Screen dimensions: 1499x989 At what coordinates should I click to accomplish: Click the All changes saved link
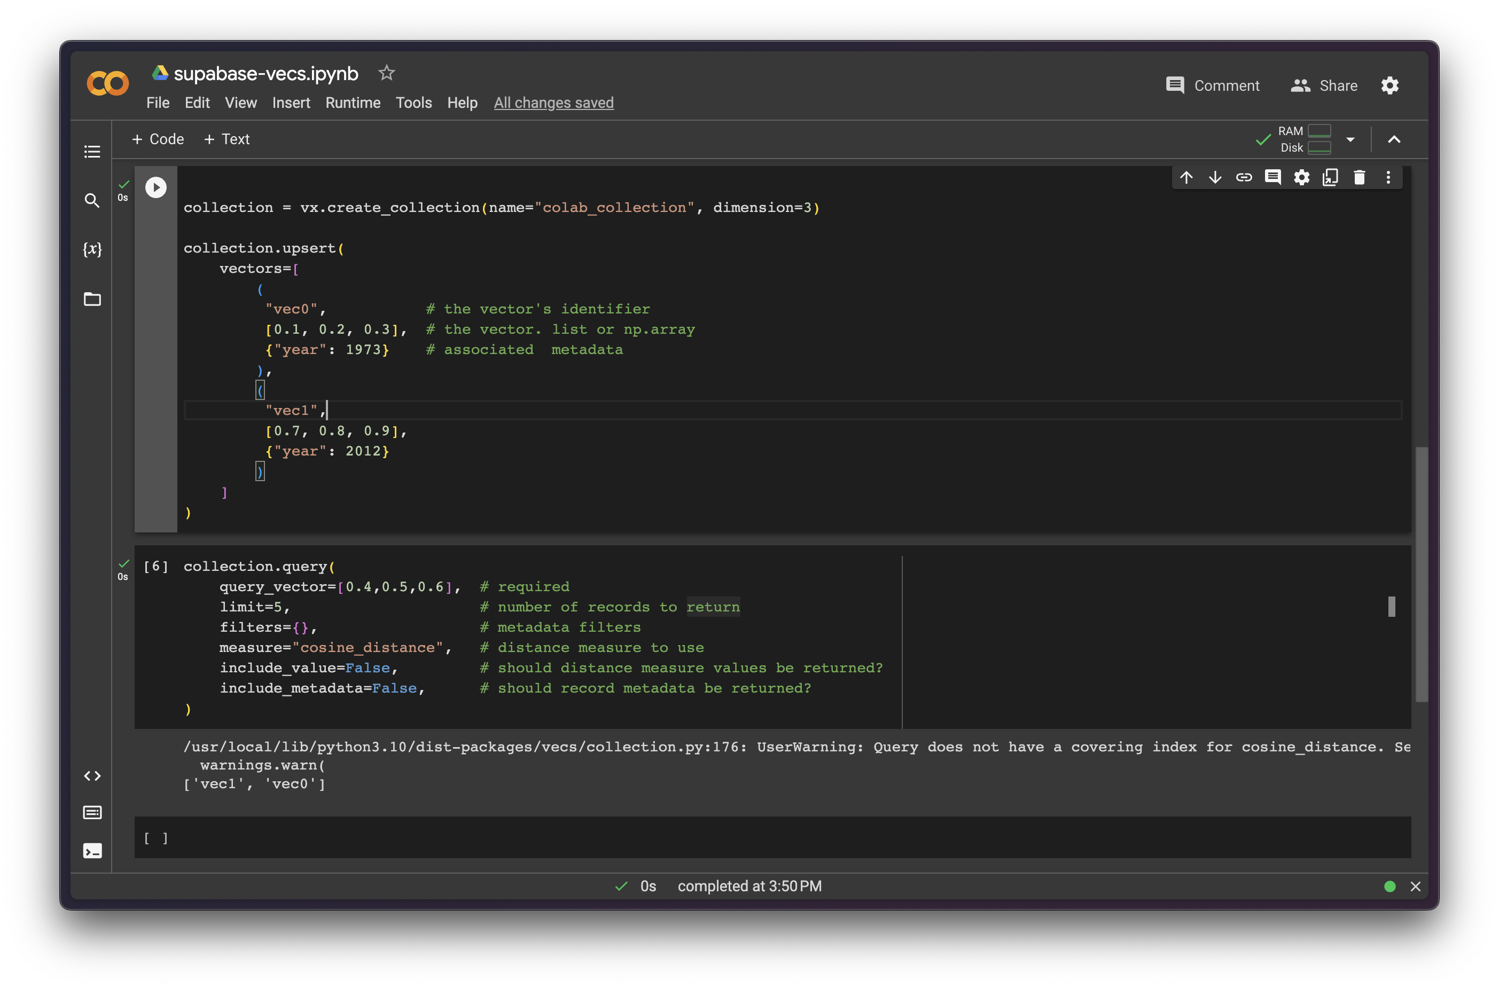(x=553, y=103)
